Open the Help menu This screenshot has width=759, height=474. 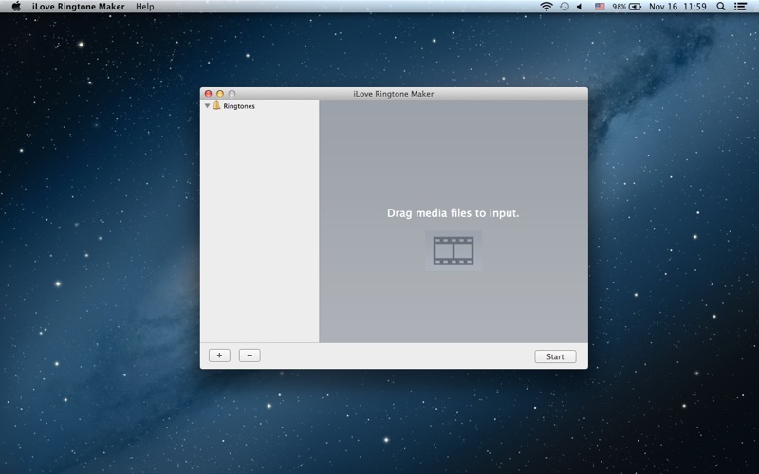[145, 7]
